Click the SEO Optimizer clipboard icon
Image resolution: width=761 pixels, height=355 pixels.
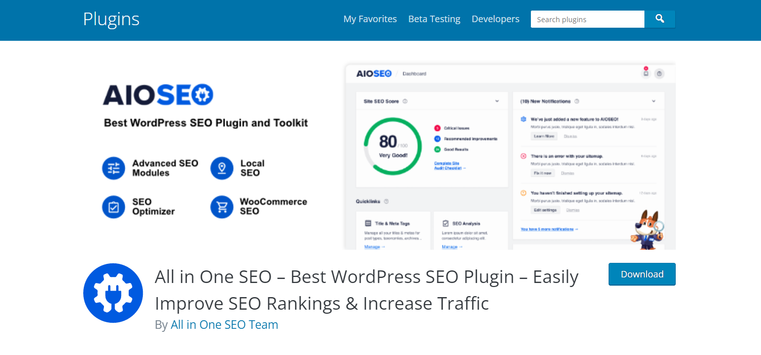tap(114, 206)
